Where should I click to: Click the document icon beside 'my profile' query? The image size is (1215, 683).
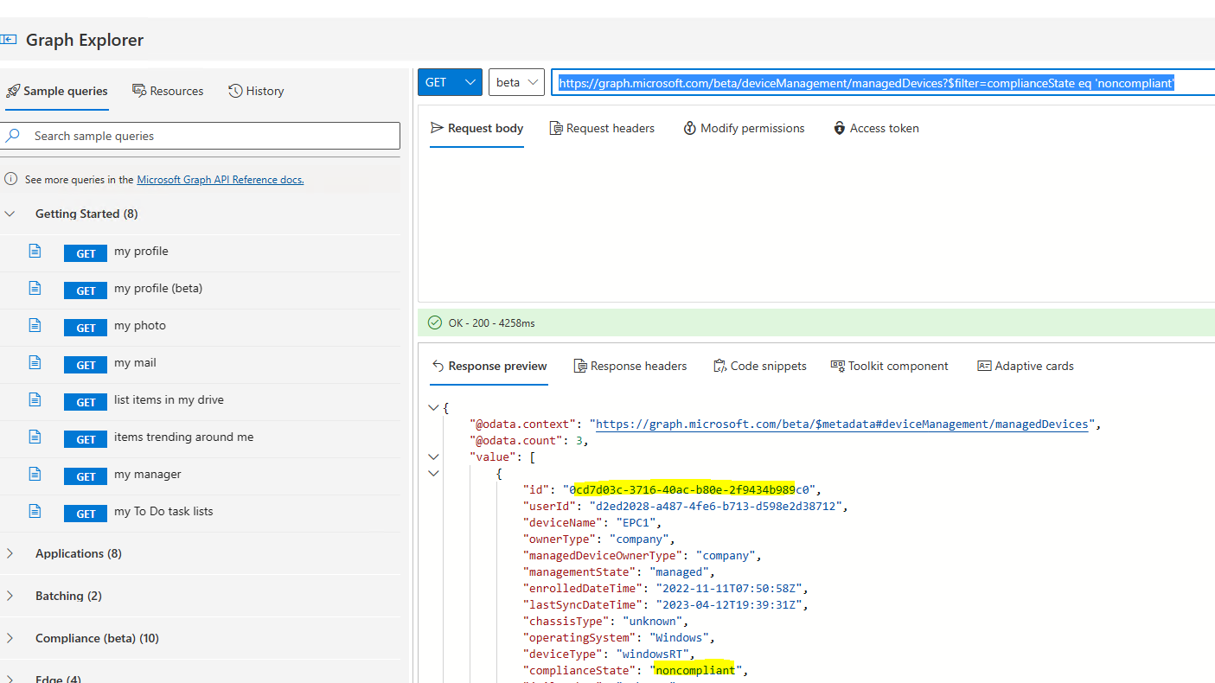pyautogui.click(x=34, y=252)
